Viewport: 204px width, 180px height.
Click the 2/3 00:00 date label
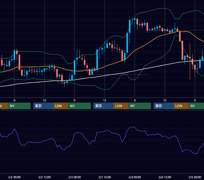click(x=74, y=177)
